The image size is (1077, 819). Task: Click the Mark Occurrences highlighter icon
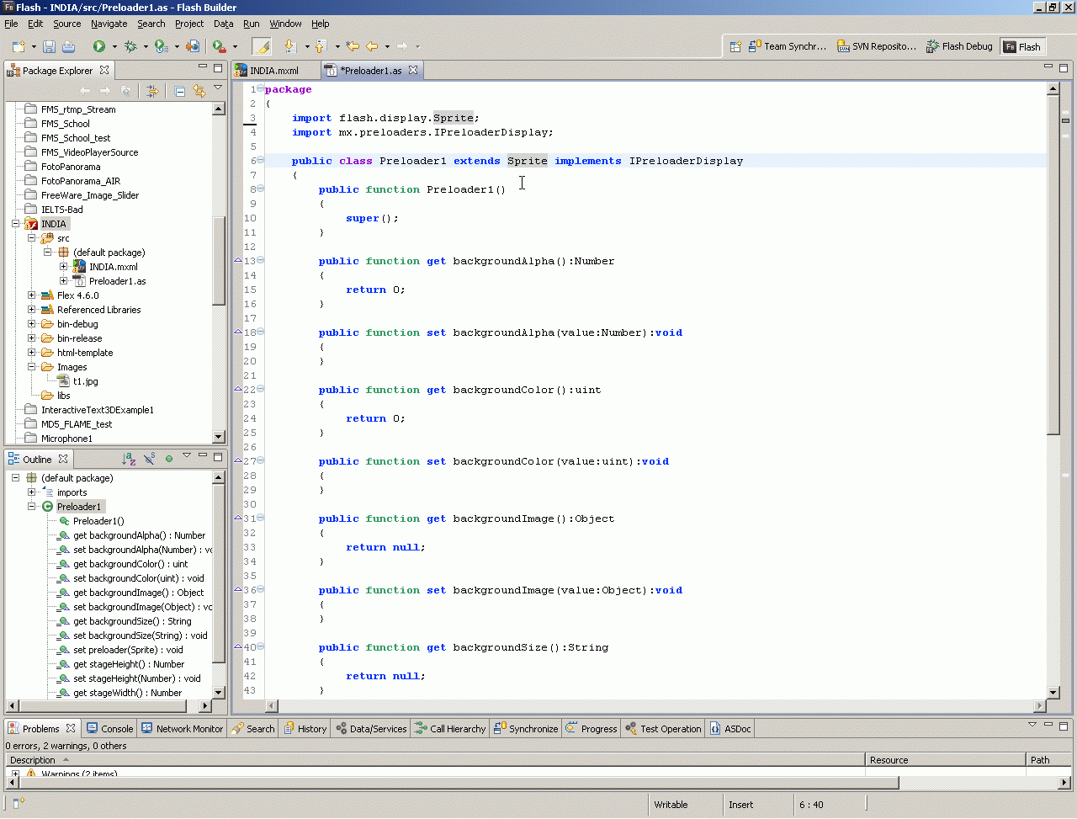(x=262, y=47)
